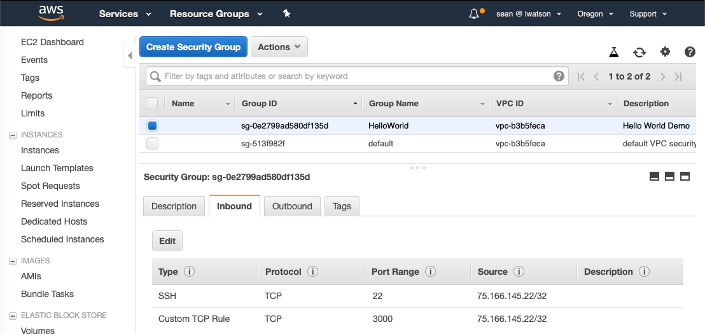The image size is (705, 334).
Task: Click Create Security Group button
Action: (x=193, y=47)
